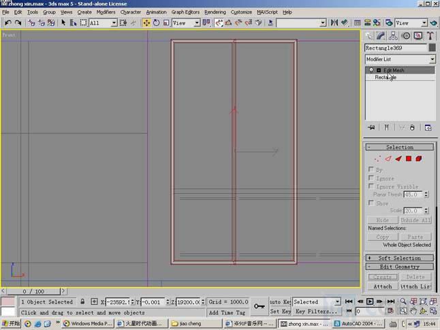440x330 pixels.
Task: Click the Planar Thresh spinner arrows
Action: (x=426, y=195)
